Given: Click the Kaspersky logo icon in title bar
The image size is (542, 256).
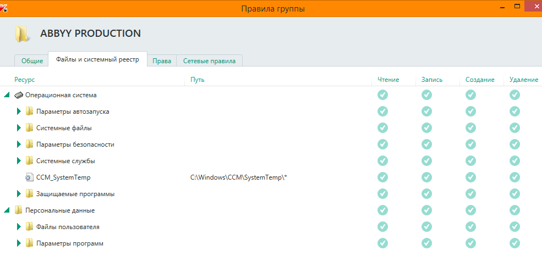Looking at the screenshot, I should (3, 8).
